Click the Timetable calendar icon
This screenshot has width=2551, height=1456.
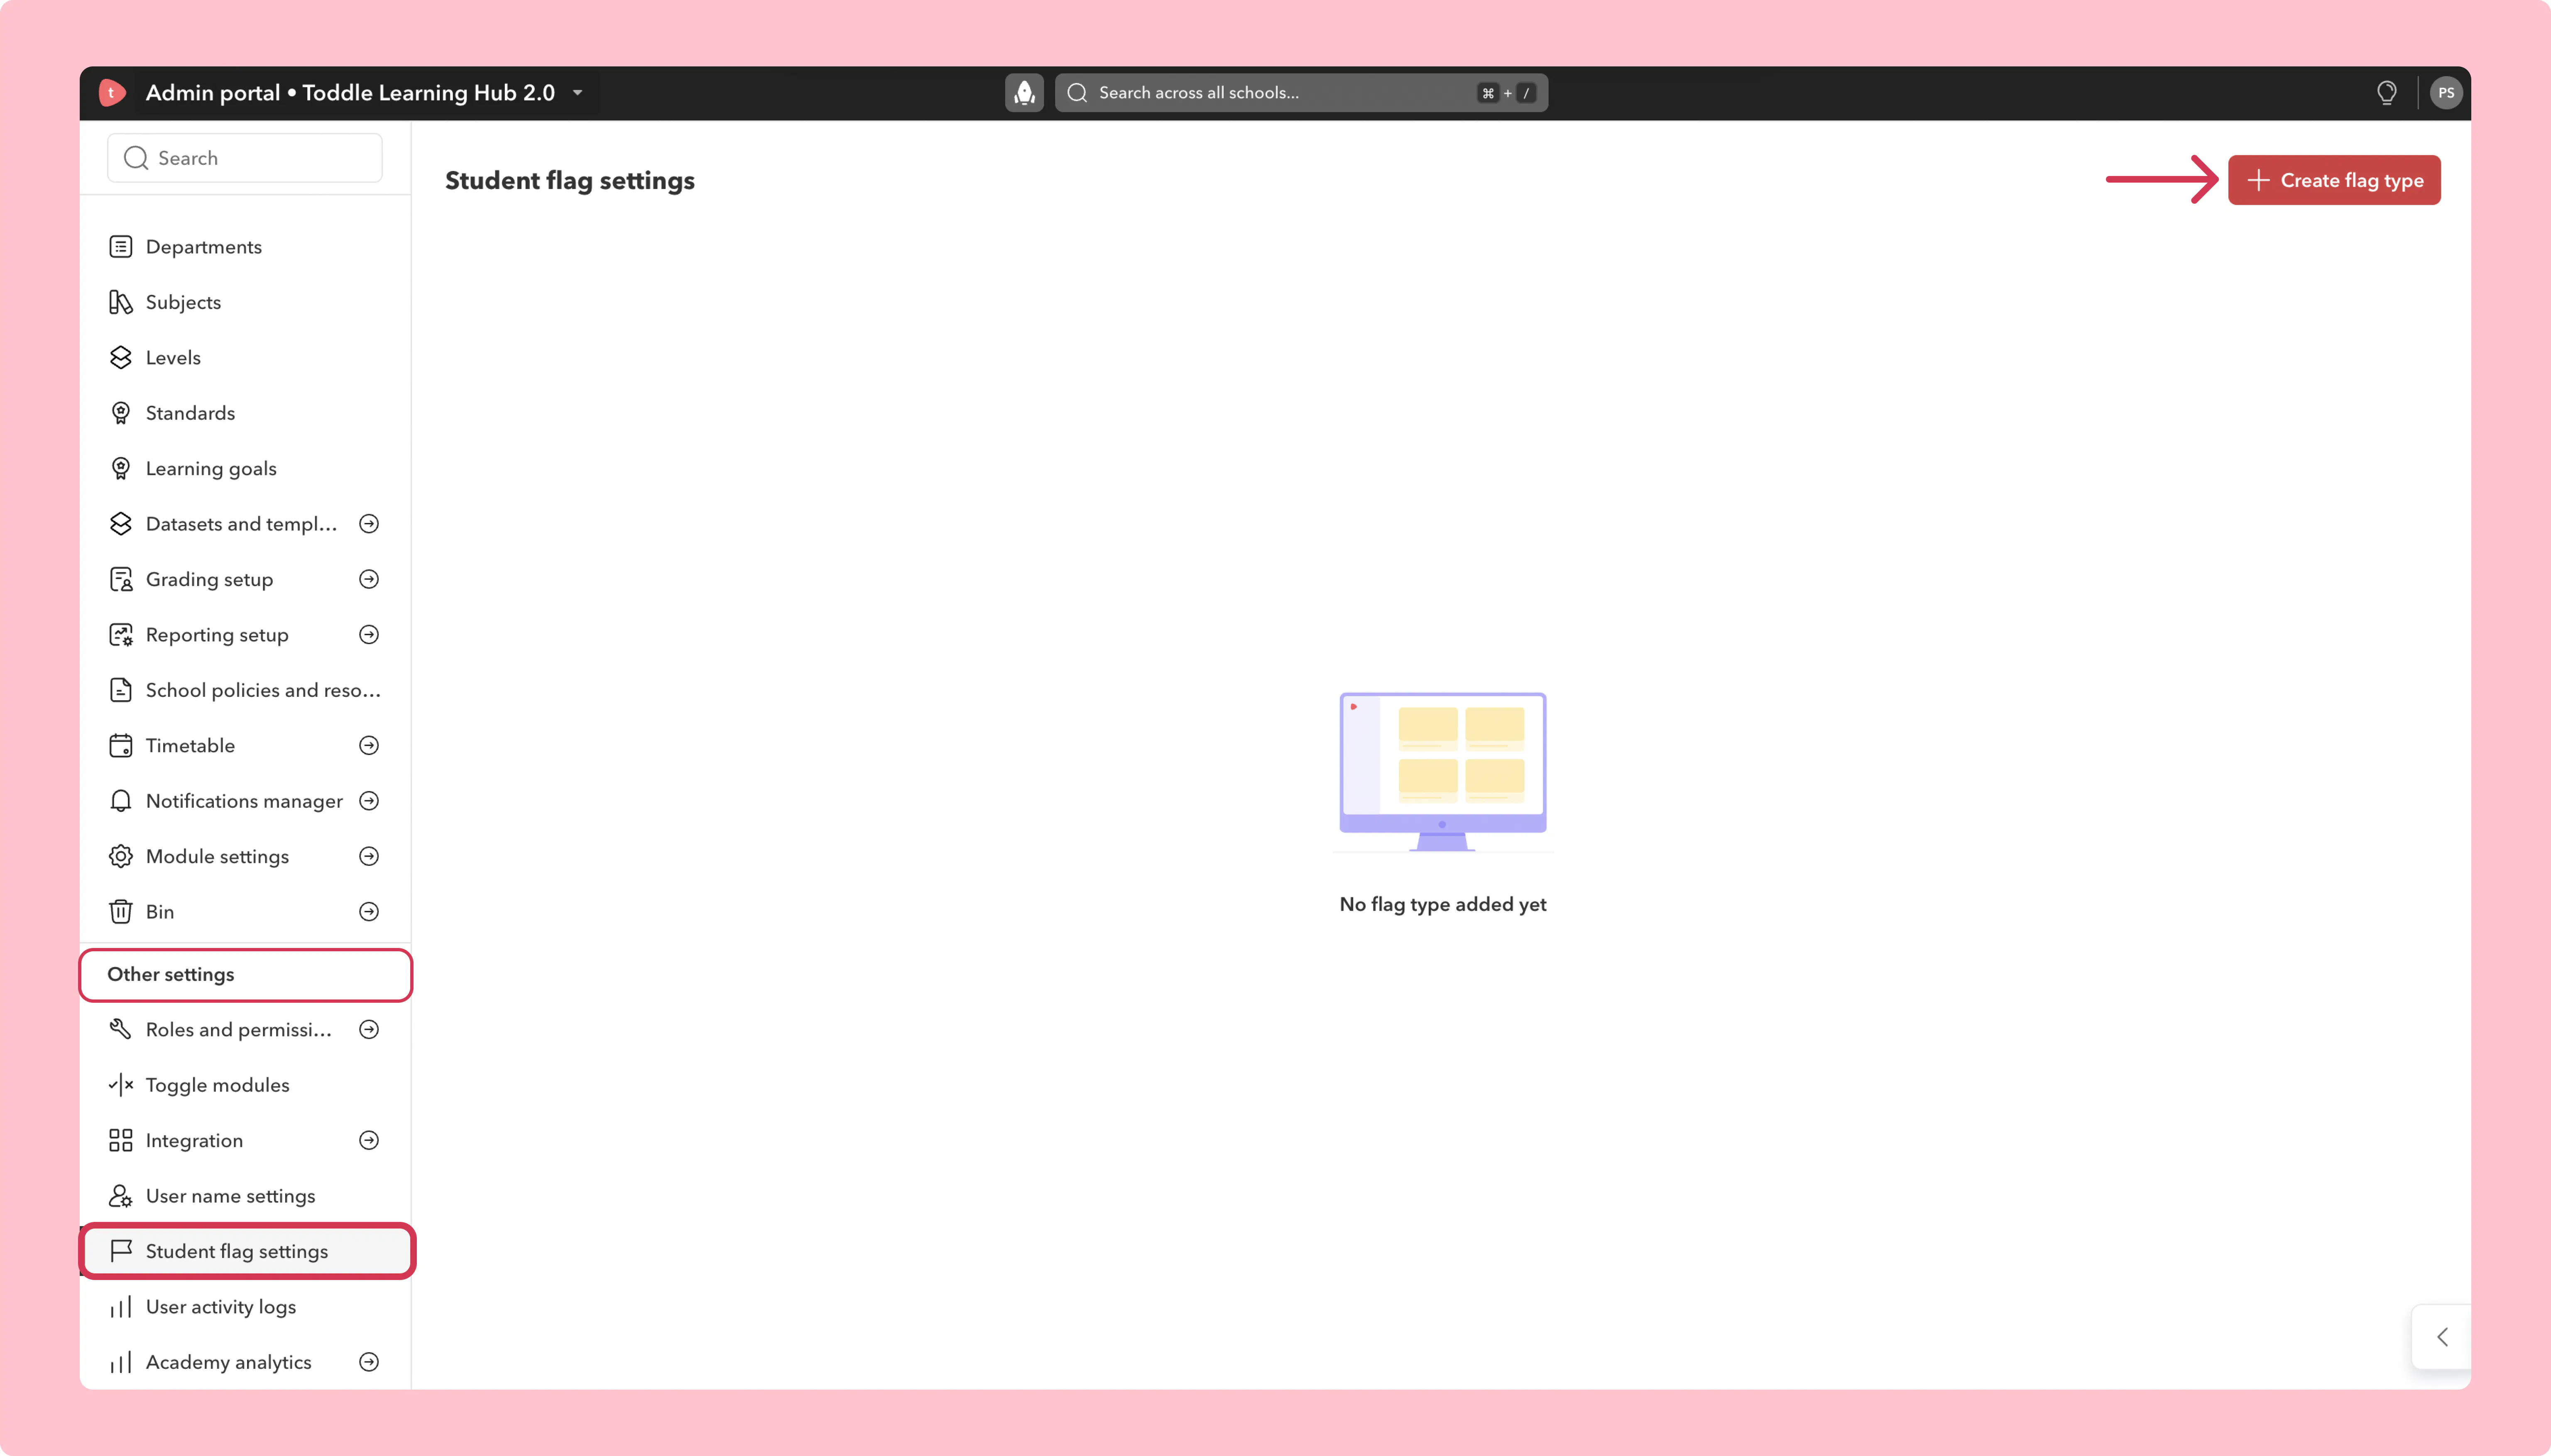pyautogui.click(x=121, y=746)
